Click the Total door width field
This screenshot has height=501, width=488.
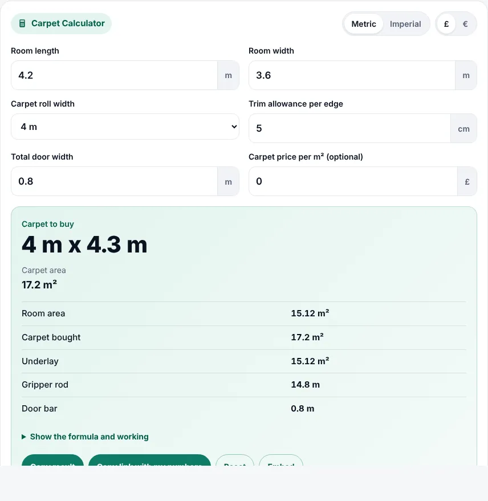click(x=115, y=181)
